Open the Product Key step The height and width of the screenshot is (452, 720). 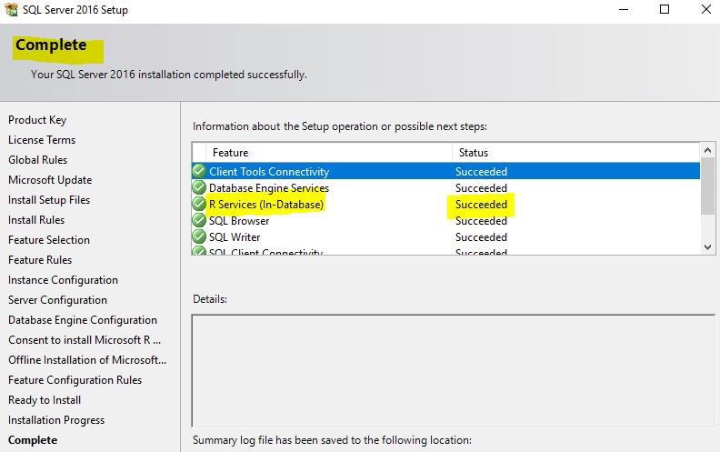pos(37,120)
